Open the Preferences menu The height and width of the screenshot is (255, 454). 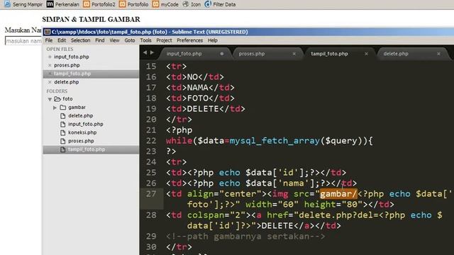[189, 40]
